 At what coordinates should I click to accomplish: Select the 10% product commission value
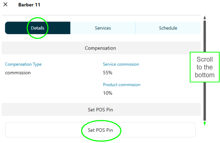[x=107, y=93]
